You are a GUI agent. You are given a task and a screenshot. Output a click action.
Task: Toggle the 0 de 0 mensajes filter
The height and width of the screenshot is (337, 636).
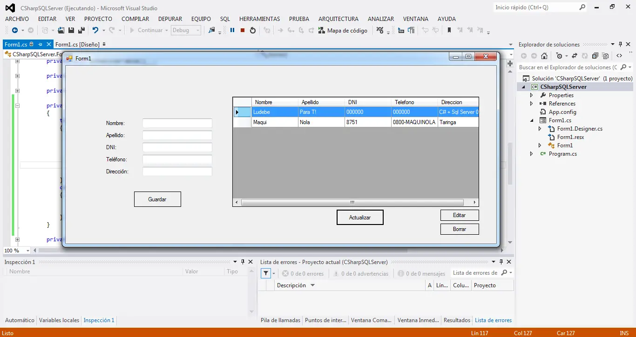(421, 274)
